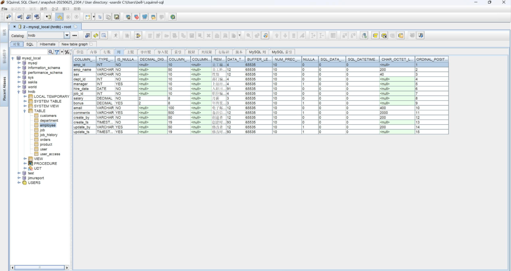Click the orange-blue circular icon in session toolbar
The height and width of the screenshot is (271, 511).
266,35
